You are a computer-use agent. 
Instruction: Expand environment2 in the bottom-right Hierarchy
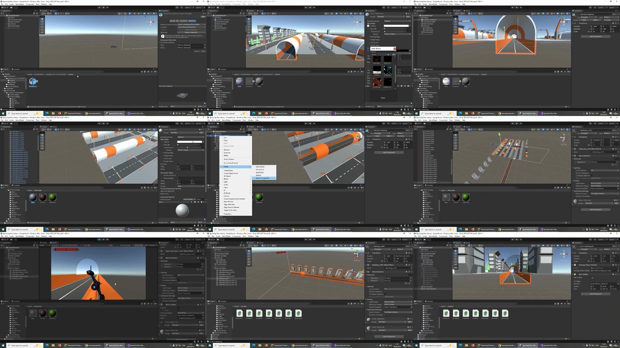pyautogui.click(x=421, y=287)
